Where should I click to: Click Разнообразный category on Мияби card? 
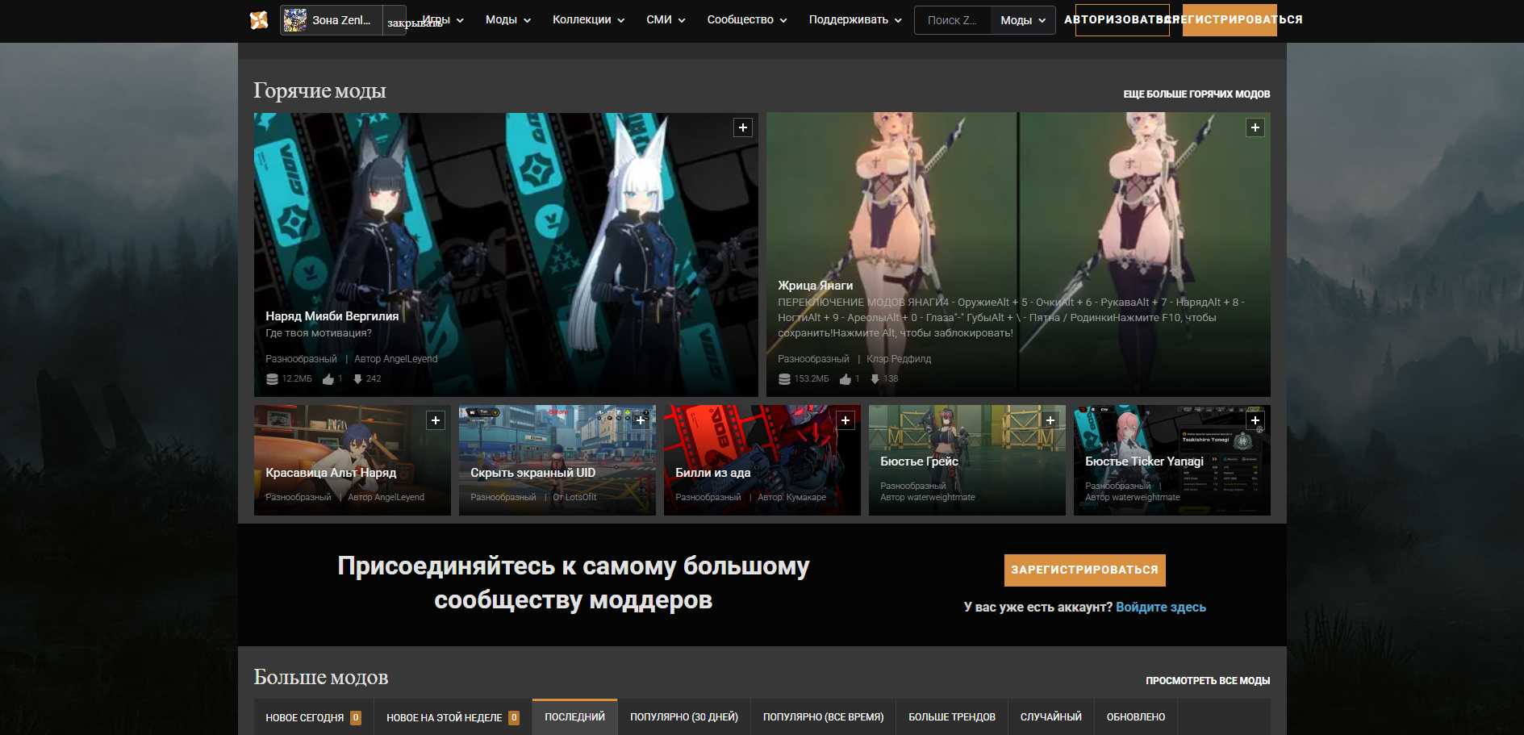(302, 359)
